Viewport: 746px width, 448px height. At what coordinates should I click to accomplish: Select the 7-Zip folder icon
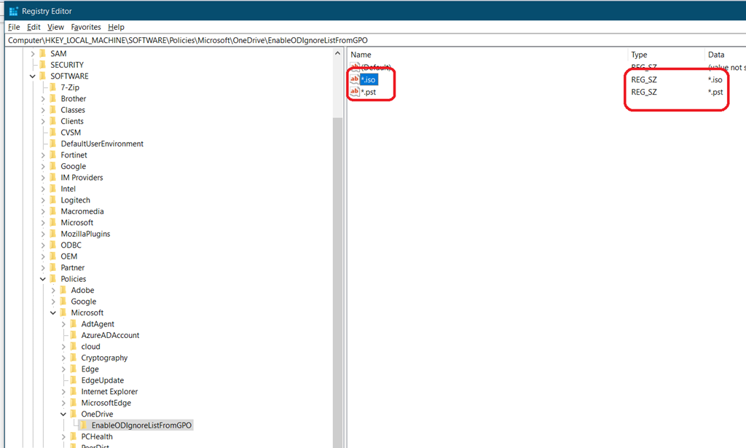coord(53,87)
